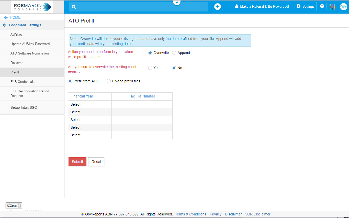Open first Financial Year Select dropdown
Viewport: 349px width, 218px height.
(x=90, y=104)
